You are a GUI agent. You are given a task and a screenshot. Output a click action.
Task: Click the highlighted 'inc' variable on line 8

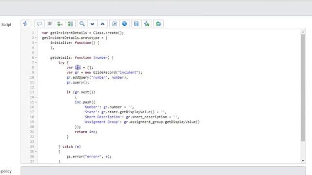tap(78, 68)
